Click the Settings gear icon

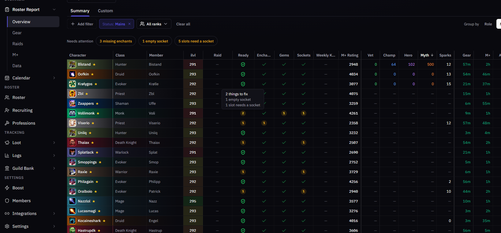(x=7, y=226)
